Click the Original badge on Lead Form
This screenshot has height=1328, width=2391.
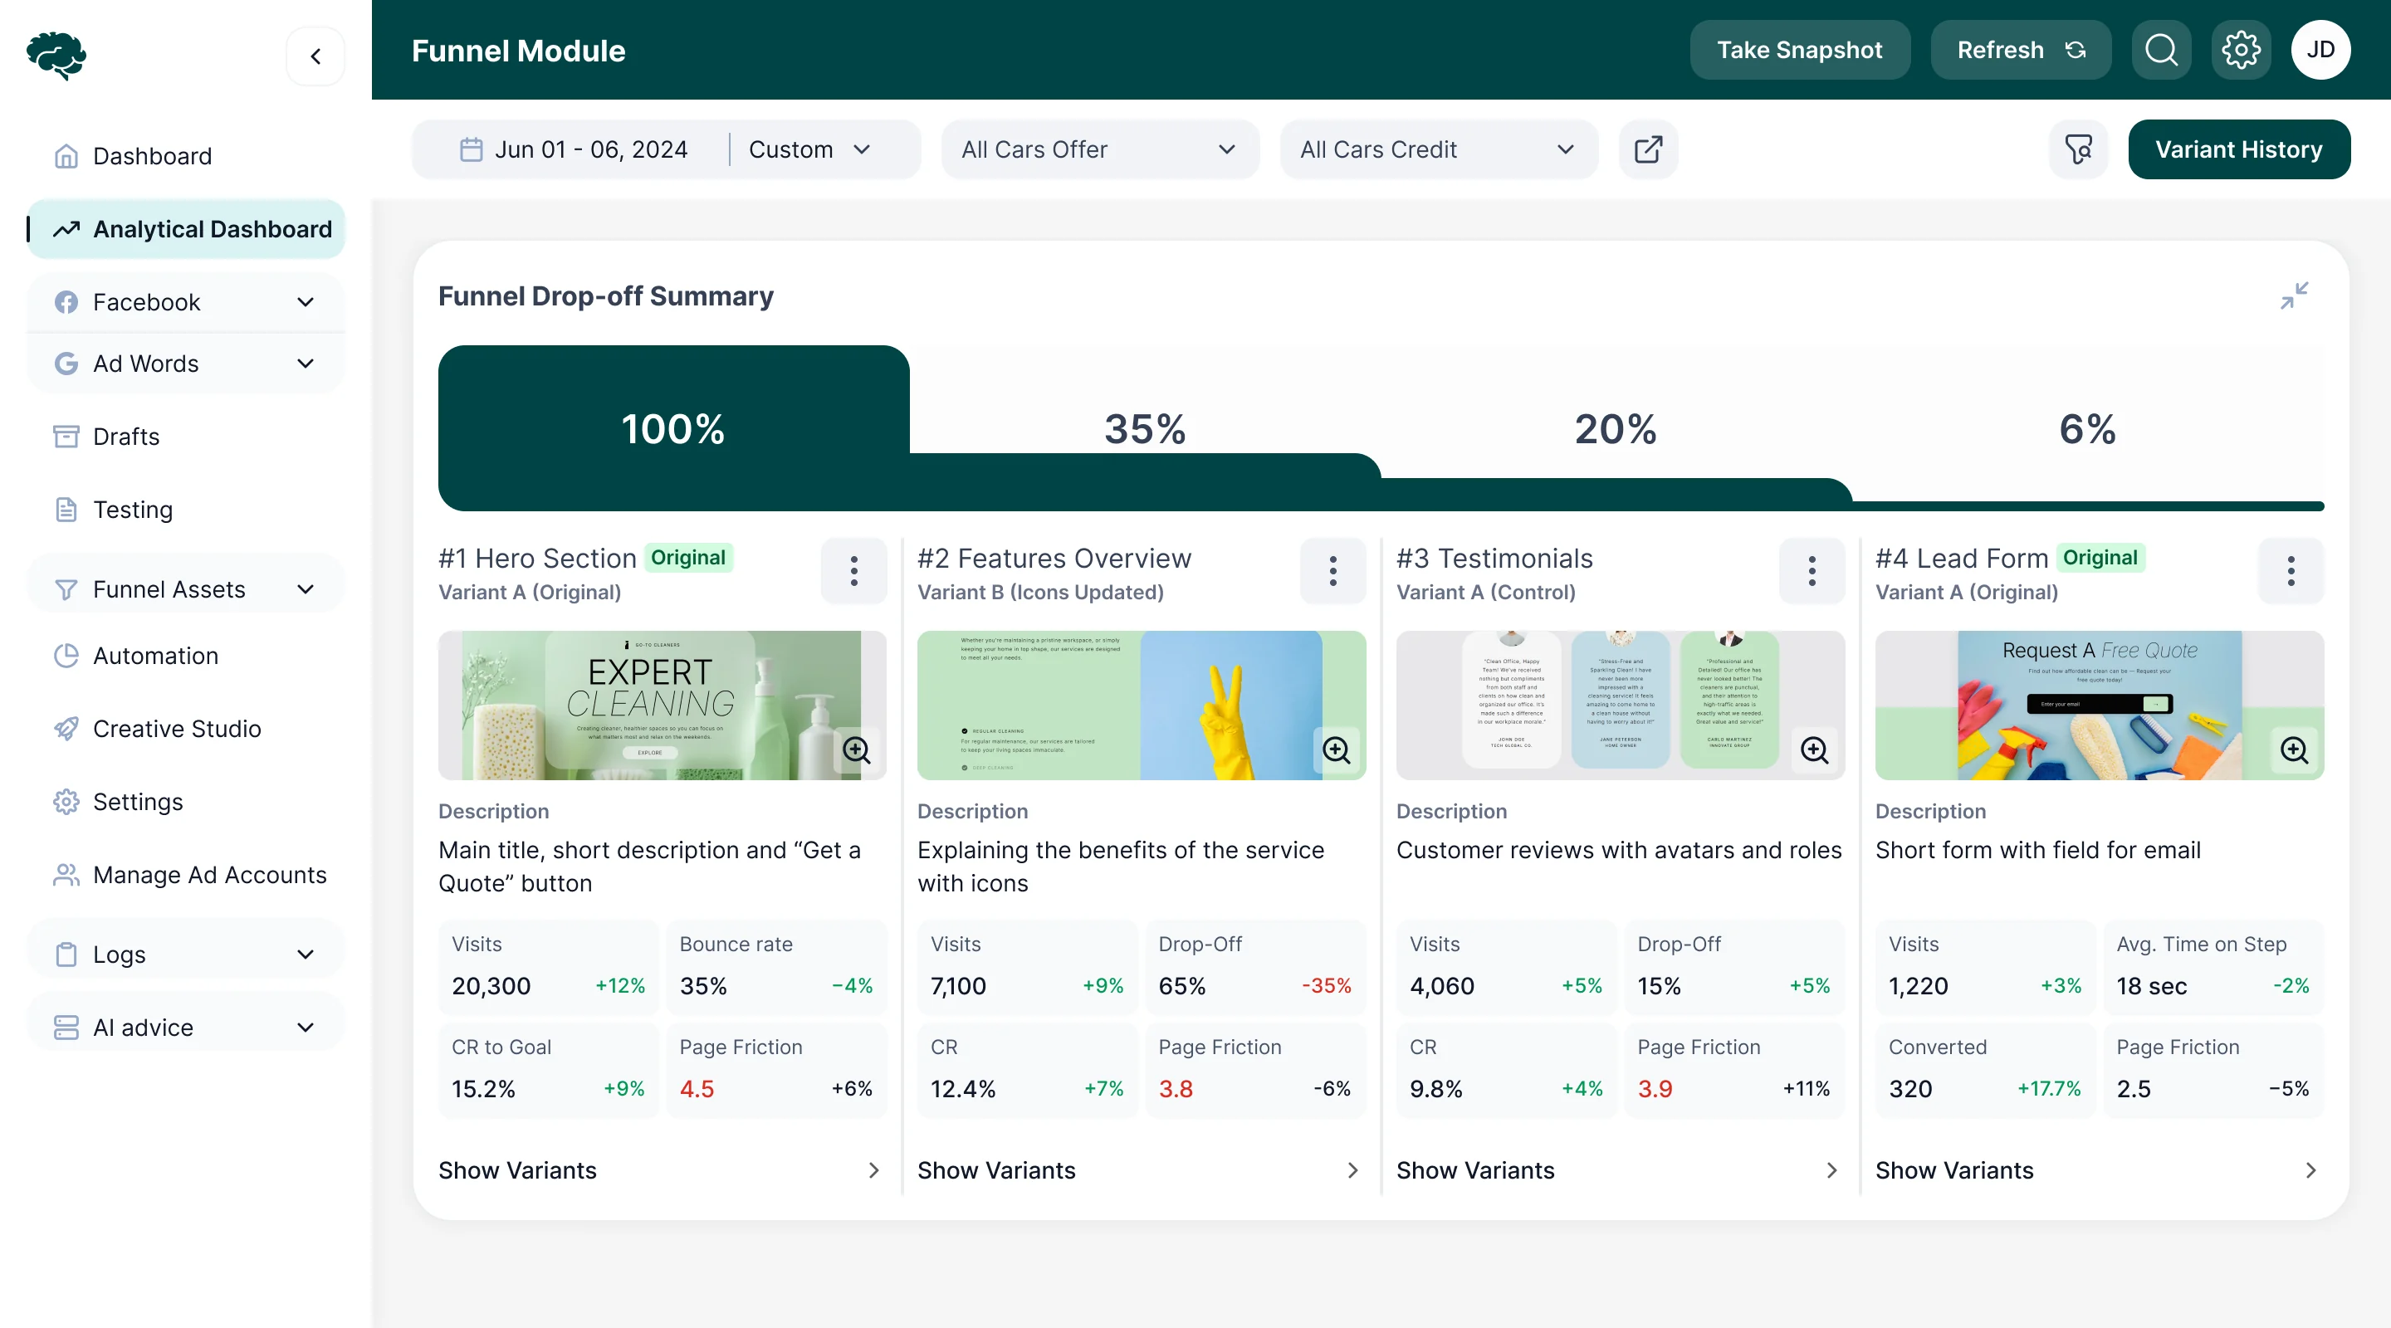[x=2100, y=558]
